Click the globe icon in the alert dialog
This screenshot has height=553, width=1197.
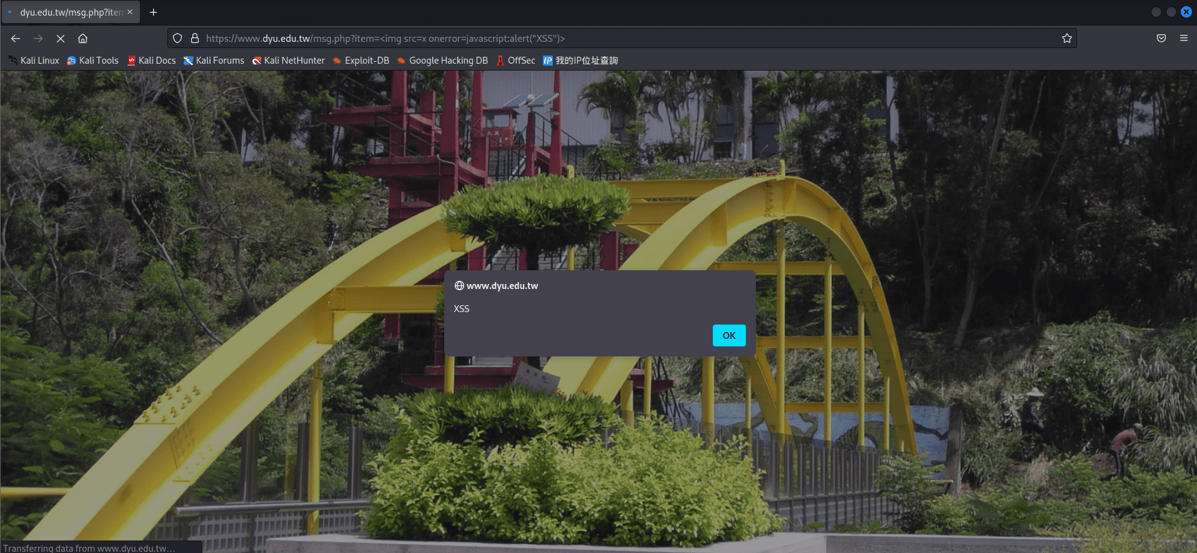pos(459,286)
